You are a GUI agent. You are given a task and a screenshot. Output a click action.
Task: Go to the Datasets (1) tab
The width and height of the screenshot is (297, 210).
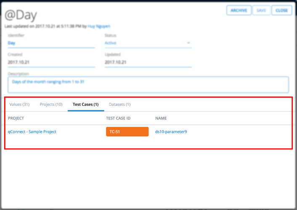[119, 104]
